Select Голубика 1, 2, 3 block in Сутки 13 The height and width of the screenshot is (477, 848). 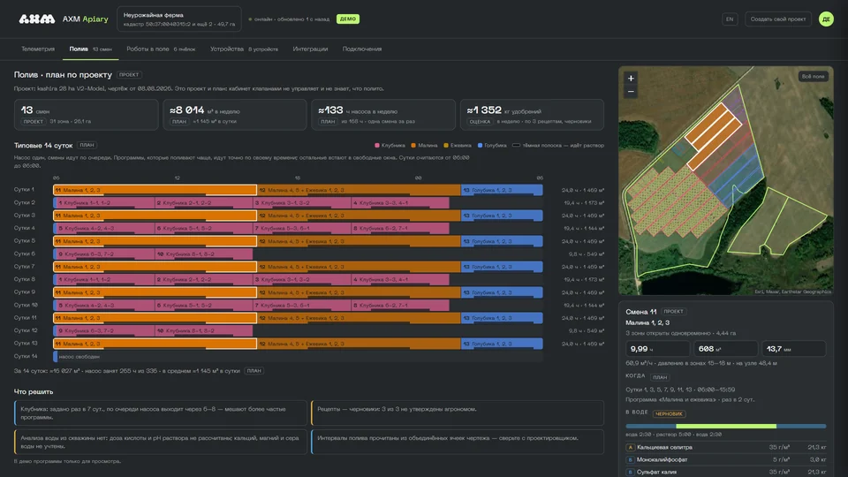(502, 344)
